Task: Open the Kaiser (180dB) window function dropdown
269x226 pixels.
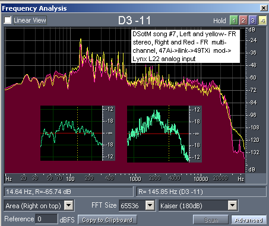Action: tap(232, 206)
